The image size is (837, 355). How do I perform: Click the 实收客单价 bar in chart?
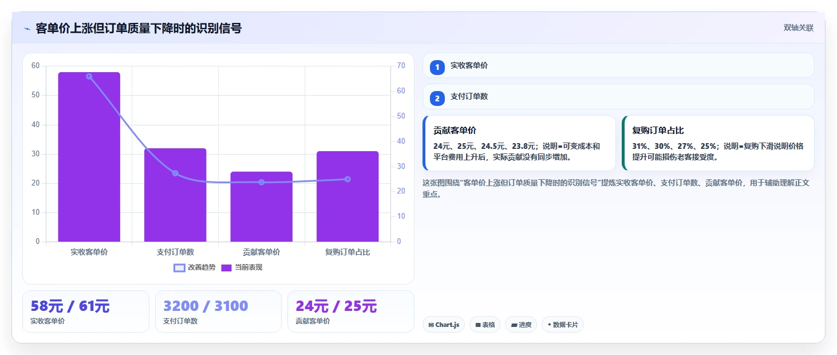click(89, 157)
